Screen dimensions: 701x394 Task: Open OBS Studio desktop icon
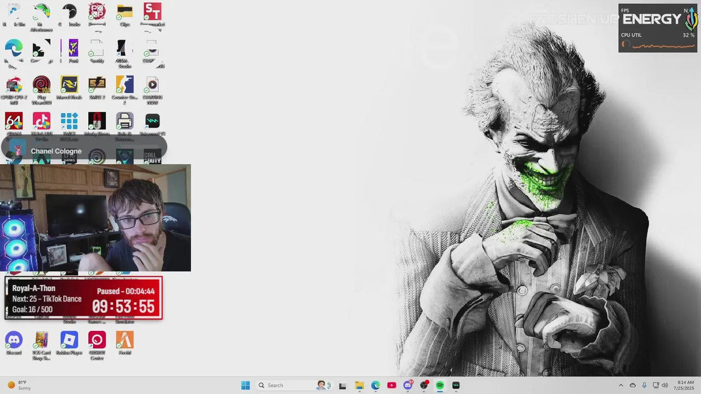point(69,15)
